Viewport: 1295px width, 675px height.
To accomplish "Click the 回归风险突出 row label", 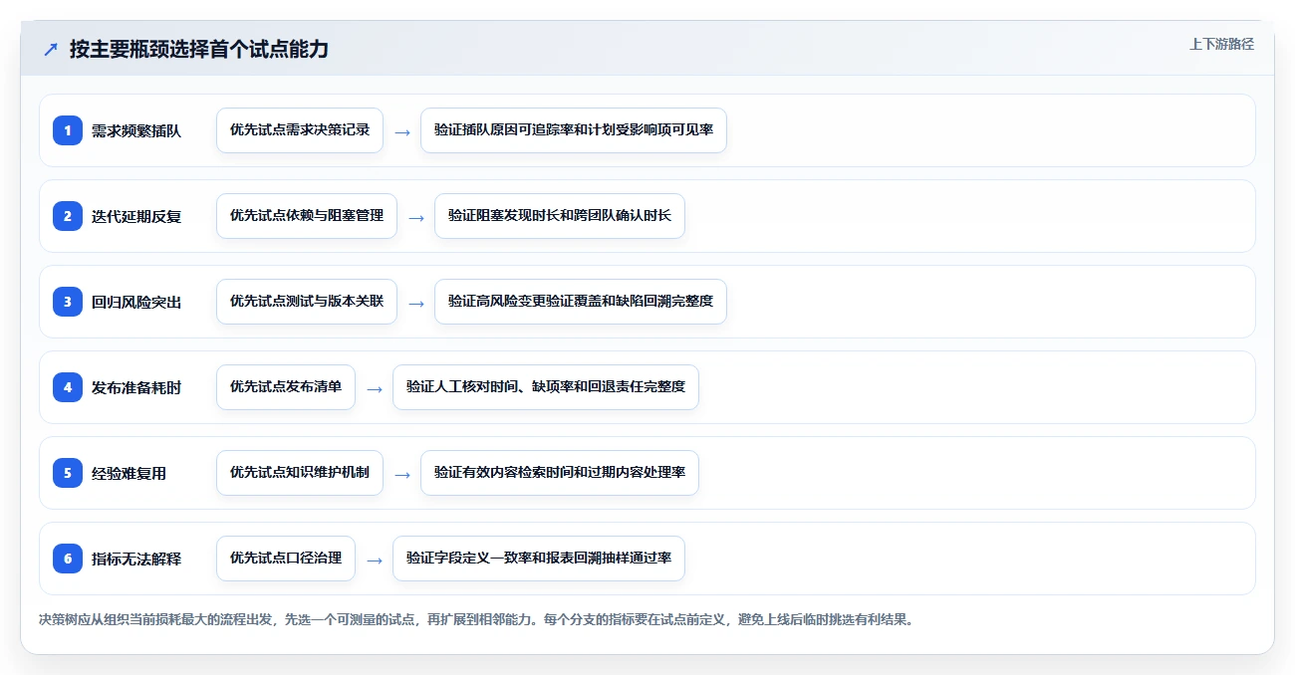I will tap(136, 302).
